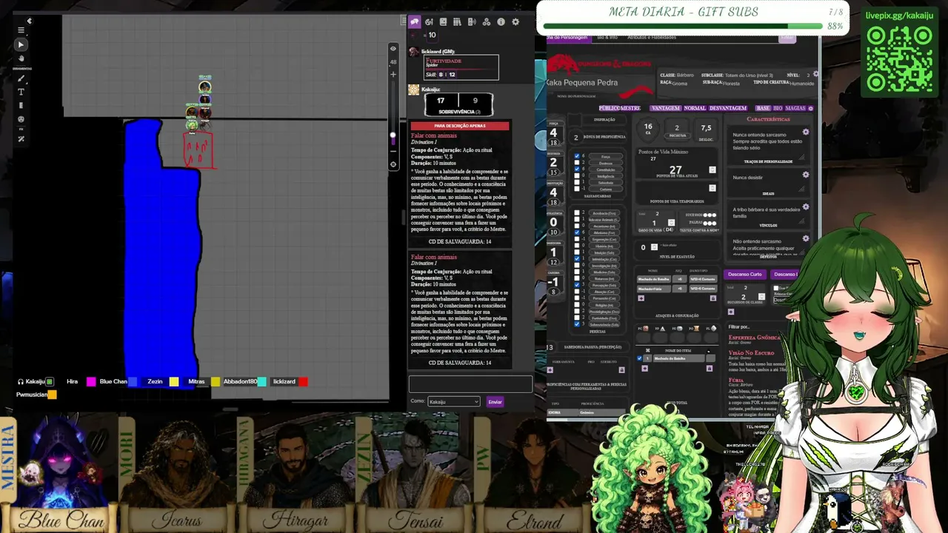
Task: Click the Enviar send button
Action: click(495, 402)
